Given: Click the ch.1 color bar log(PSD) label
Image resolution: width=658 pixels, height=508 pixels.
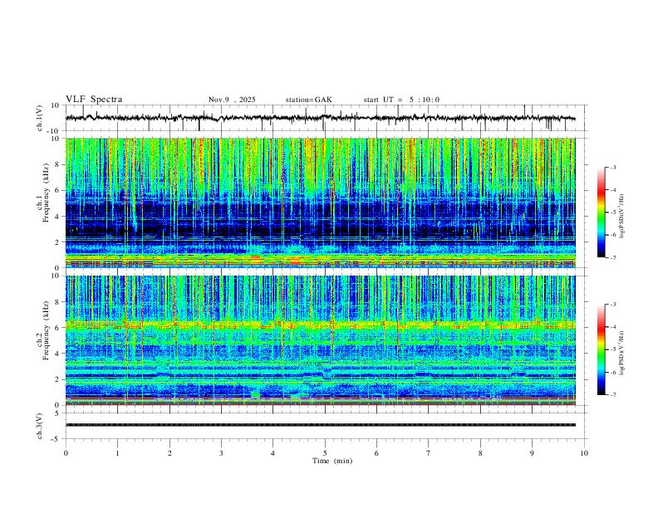Looking at the screenshot, I should (x=621, y=217).
